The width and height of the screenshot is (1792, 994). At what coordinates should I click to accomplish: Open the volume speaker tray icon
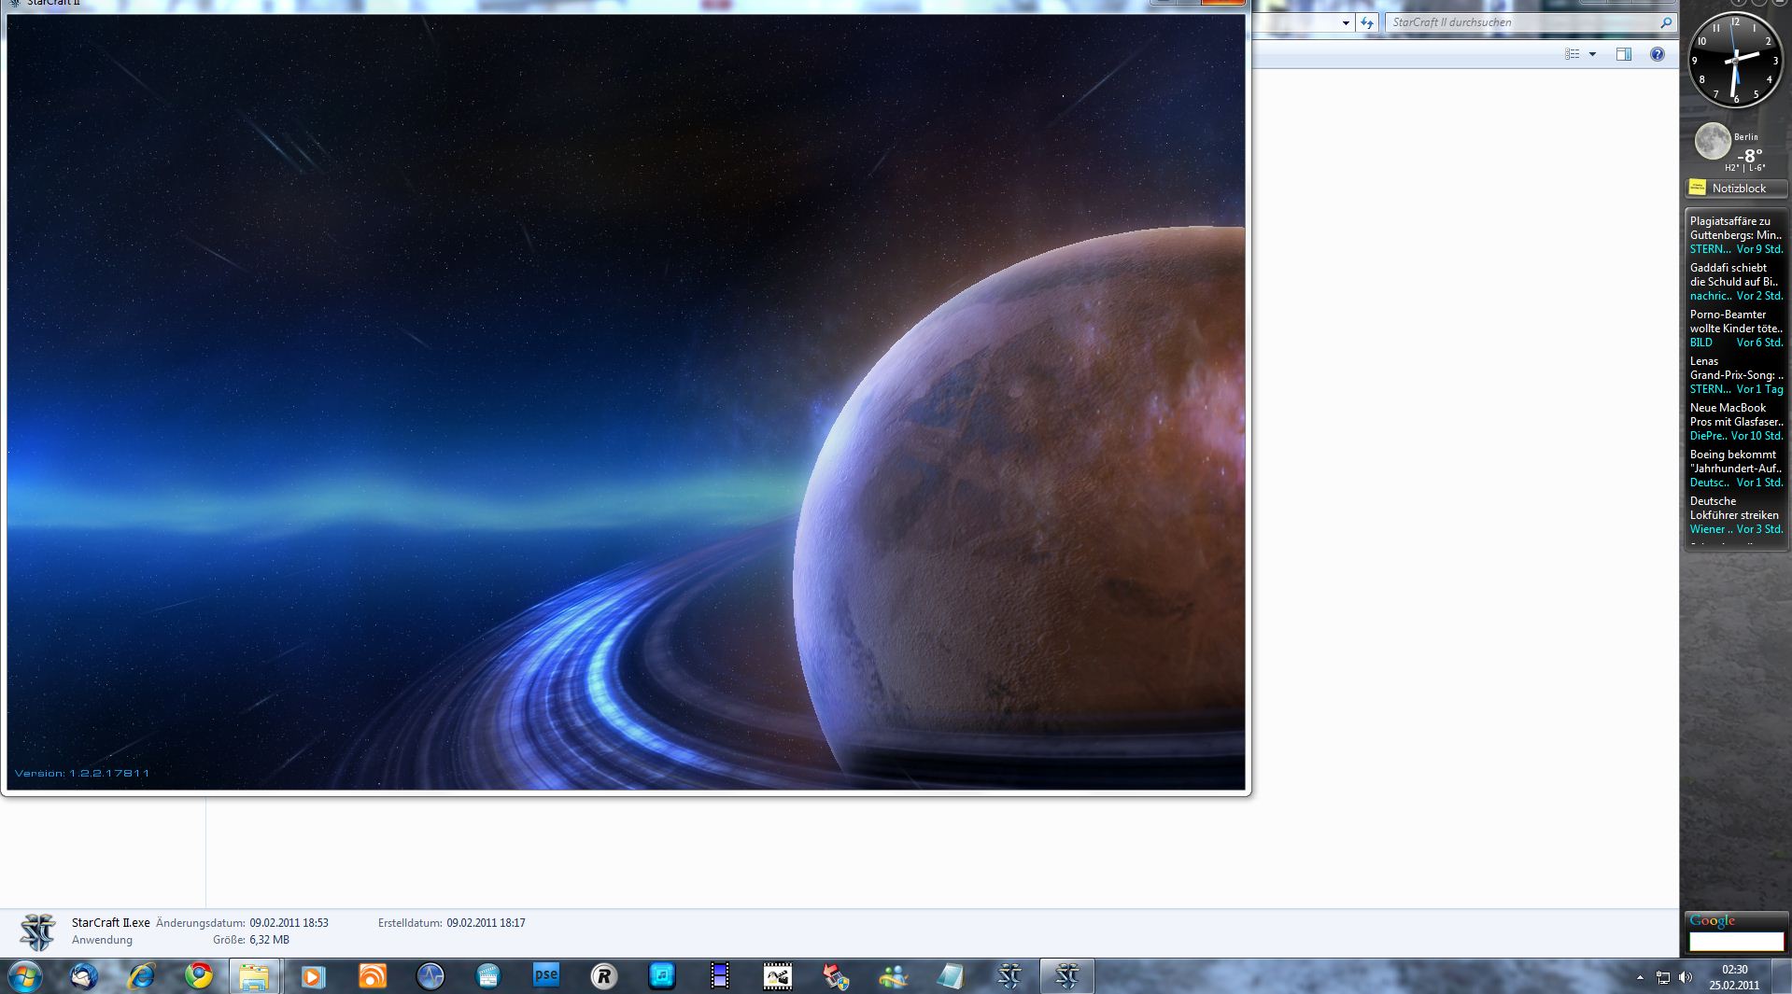tap(1686, 977)
